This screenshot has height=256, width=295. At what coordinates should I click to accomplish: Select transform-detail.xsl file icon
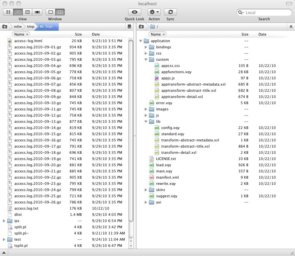coord(157,152)
